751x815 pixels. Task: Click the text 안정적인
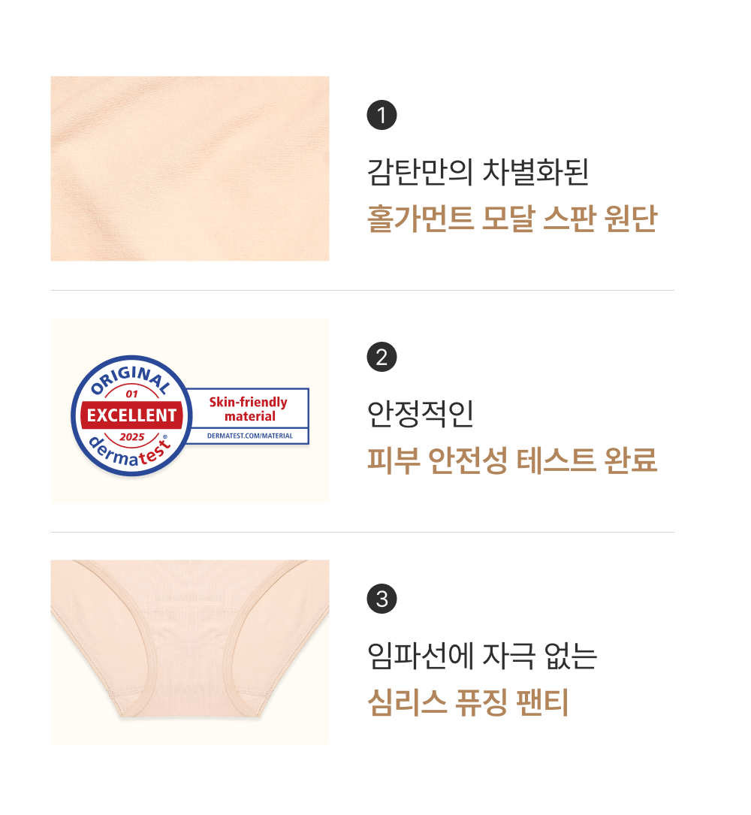click(420, 414)
